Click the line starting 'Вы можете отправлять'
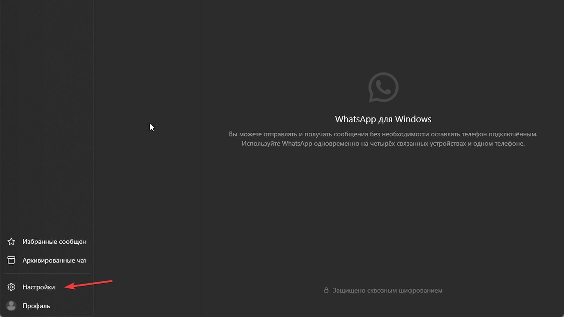Image resolution: width=564 pixels, height=317 pixels. tap(383, 134)
